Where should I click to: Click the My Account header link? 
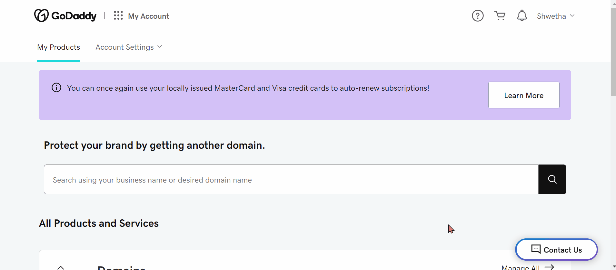pyautogui.click(x=148, y=16)
